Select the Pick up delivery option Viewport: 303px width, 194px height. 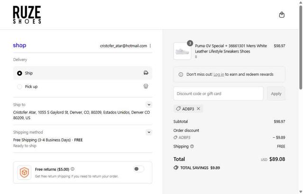83,87
